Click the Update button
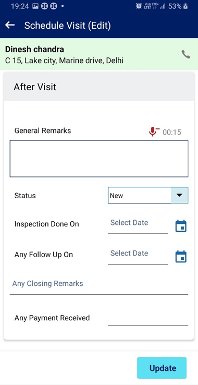This screenshot has height=385, width=198. click(162, 368)
